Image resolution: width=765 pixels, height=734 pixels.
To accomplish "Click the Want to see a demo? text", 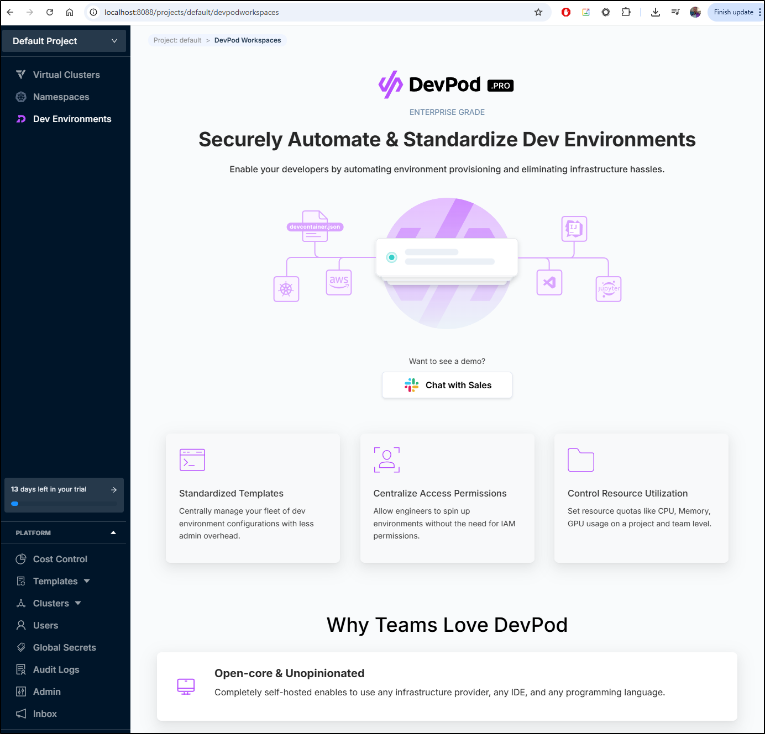I will click(447, 361).
